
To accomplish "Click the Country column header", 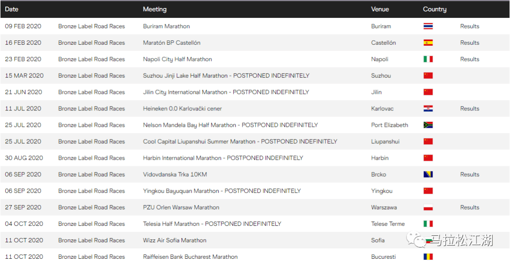I will (434, 9).
